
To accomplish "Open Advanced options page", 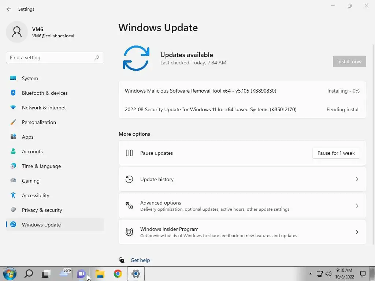I will click(242, 206).
